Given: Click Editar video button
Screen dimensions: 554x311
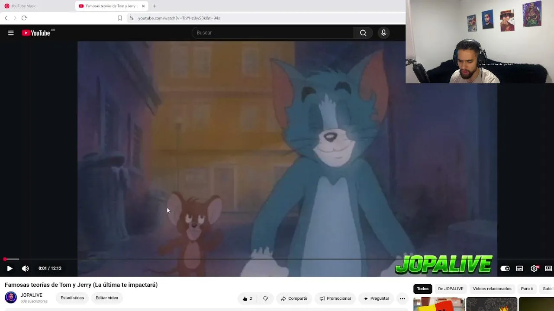Looking at the screenshot, I should point(107,298).
